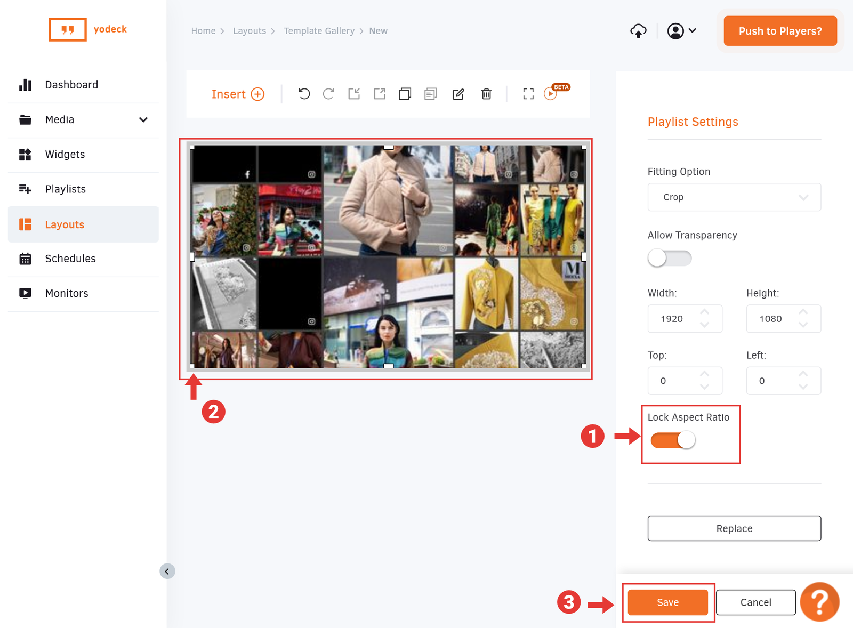Click the redo arrow icon
The width and height of the screenshot is (853, 628).
click(328, 94)
